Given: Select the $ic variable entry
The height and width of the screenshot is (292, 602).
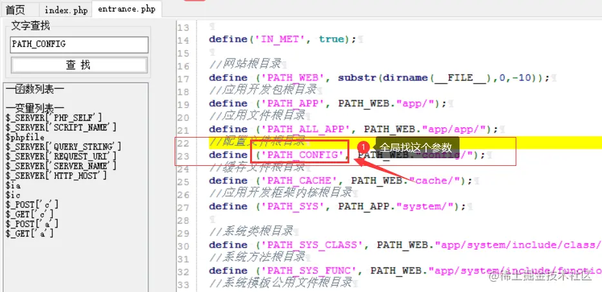Looking at the screenshot, I should tap(13, 195).
